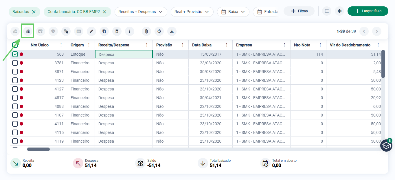
Task: Open Data Baixa column menu dots
Action: point(227,45)
